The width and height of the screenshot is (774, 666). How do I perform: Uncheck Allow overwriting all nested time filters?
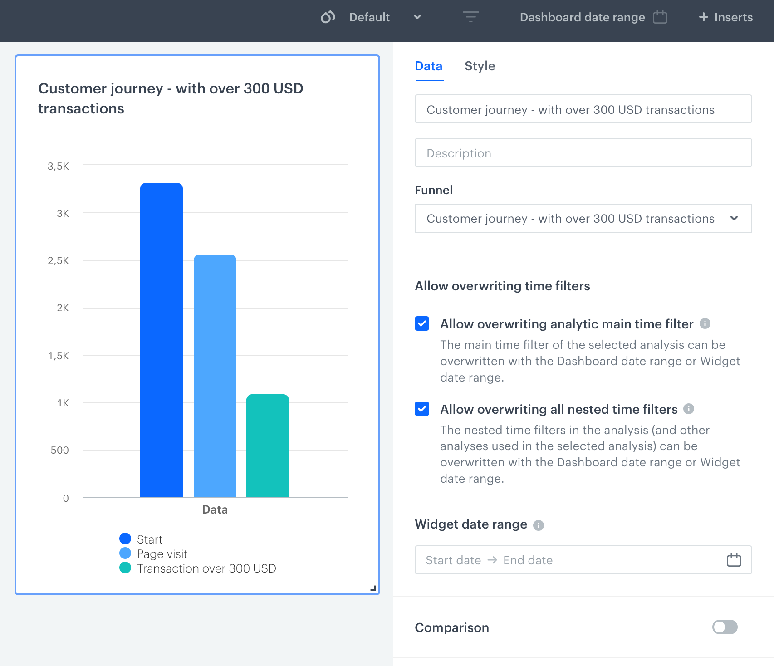pos(422,409)
